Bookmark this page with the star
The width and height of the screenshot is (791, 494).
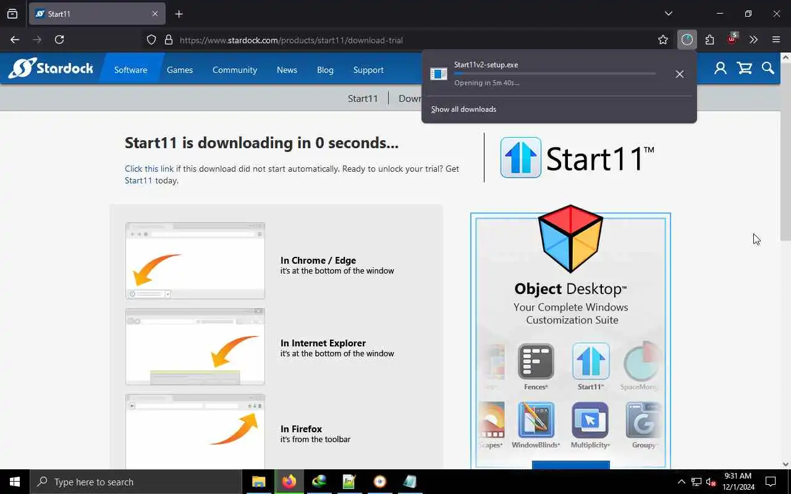click(x=663, y=40)
